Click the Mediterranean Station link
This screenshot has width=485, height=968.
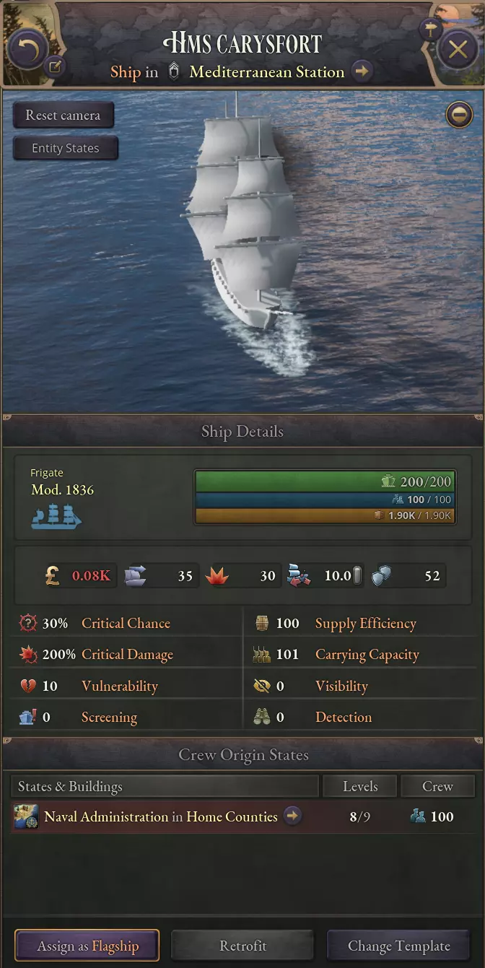[267, 71]
